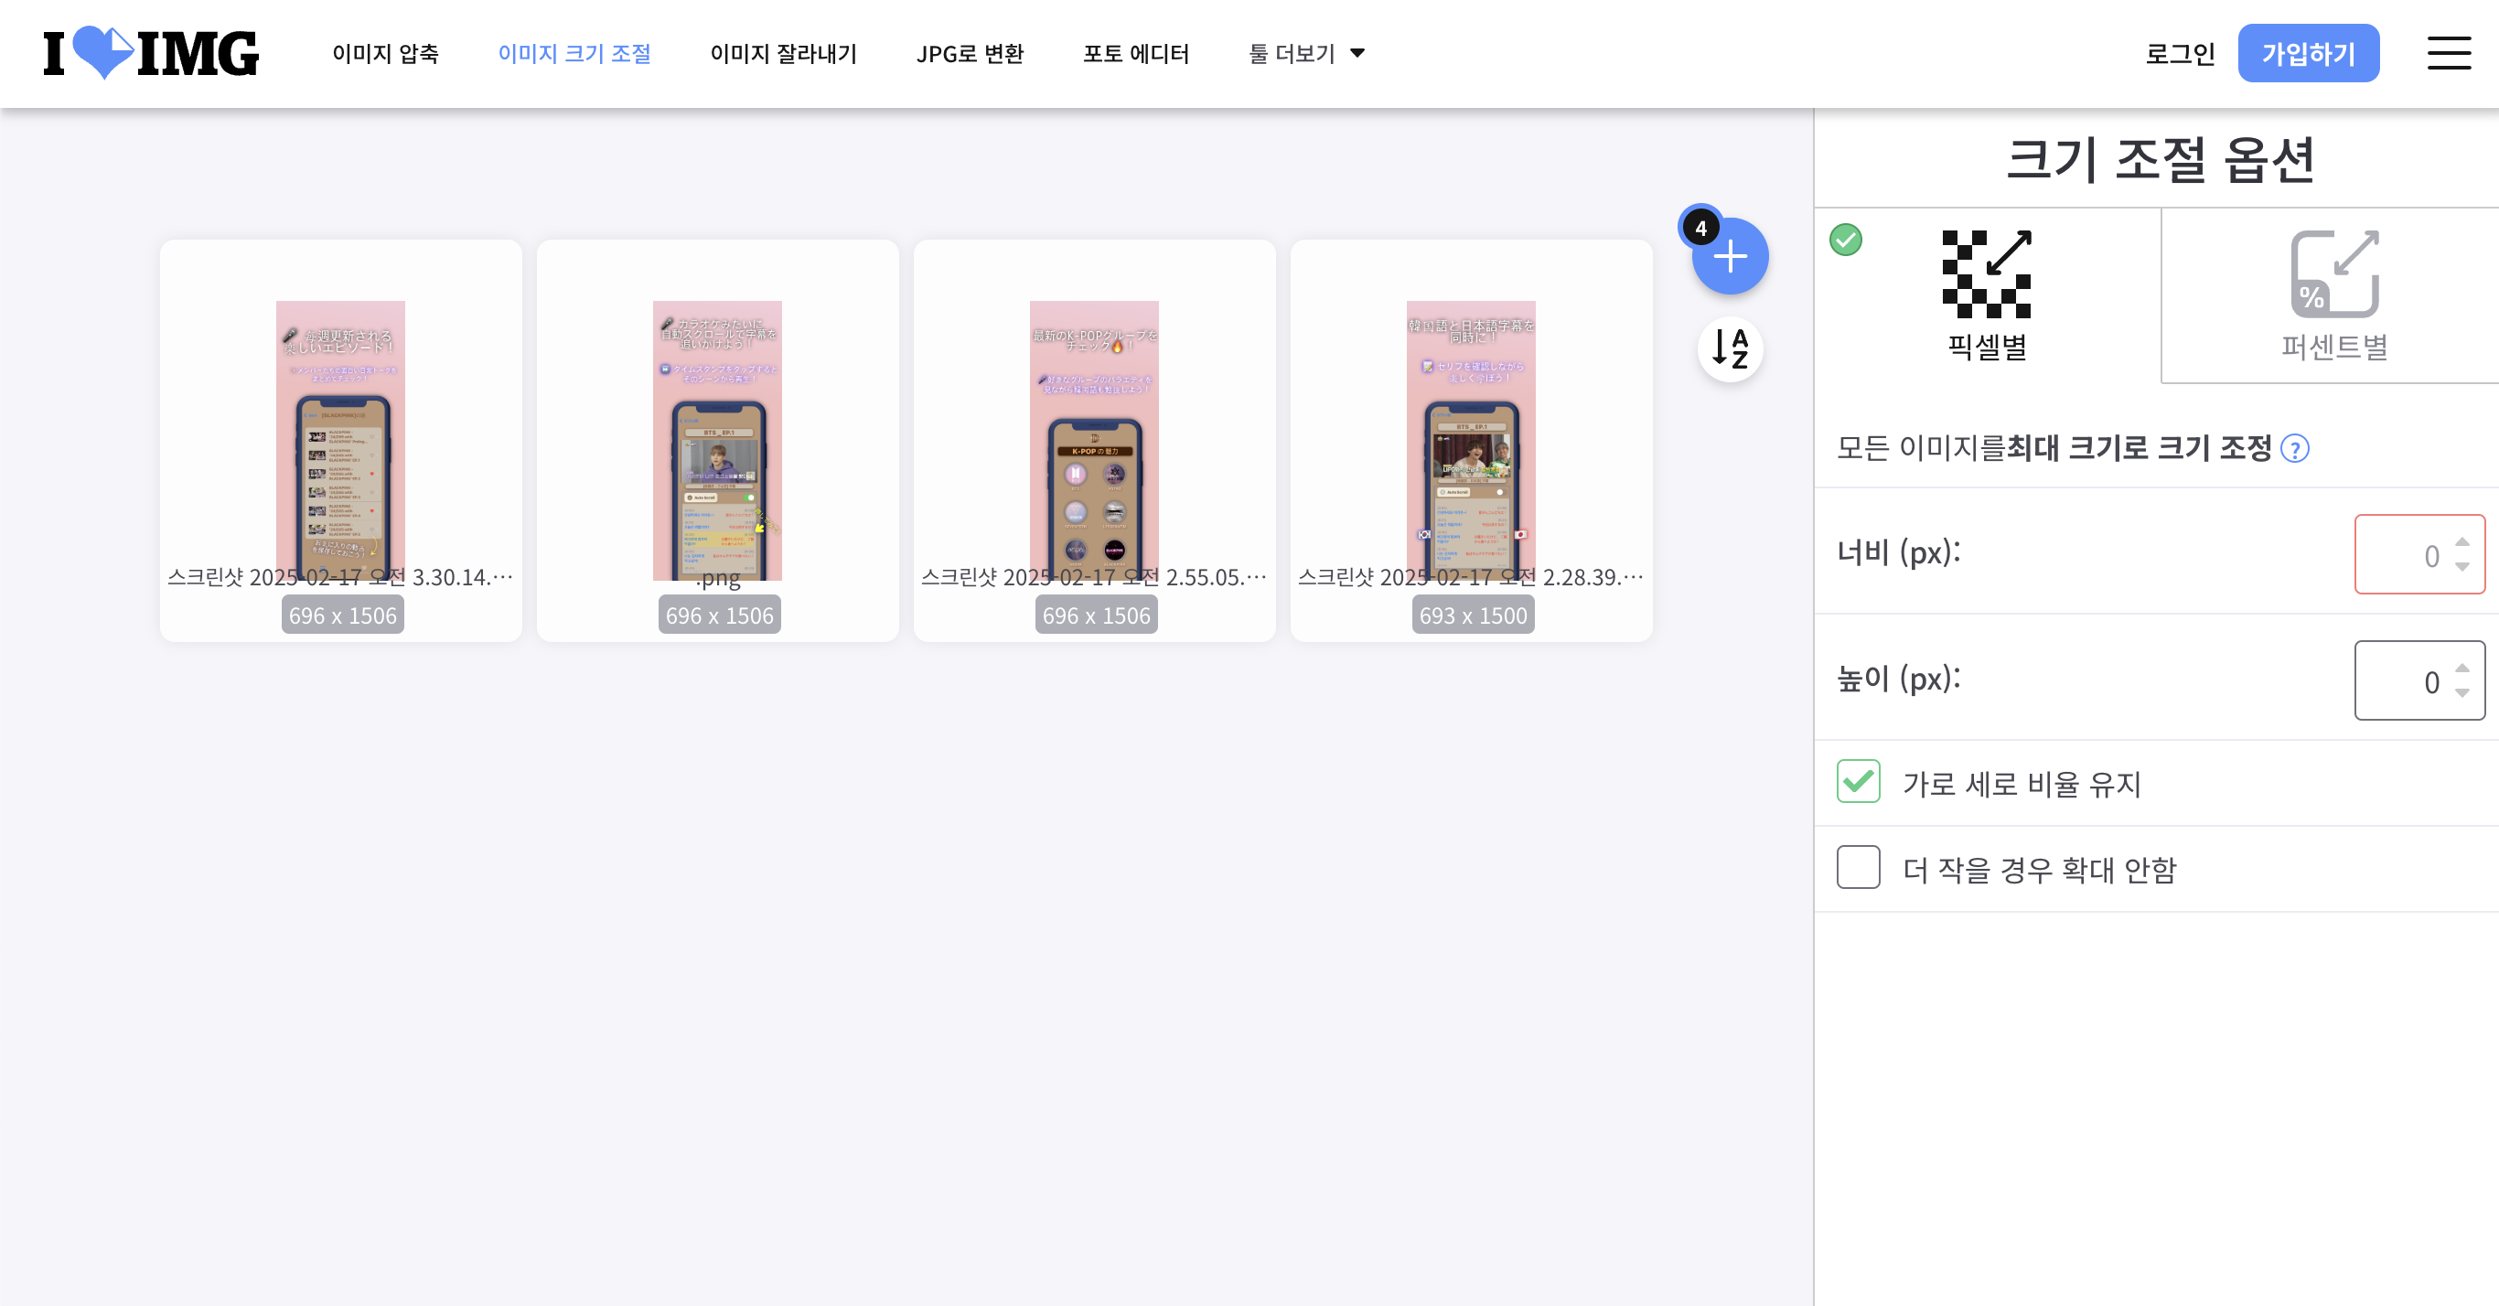Viewport: 2499px width, 1306px height.
Task: Go to JPG로 변환 tool
Action: (x=971, y=53)
